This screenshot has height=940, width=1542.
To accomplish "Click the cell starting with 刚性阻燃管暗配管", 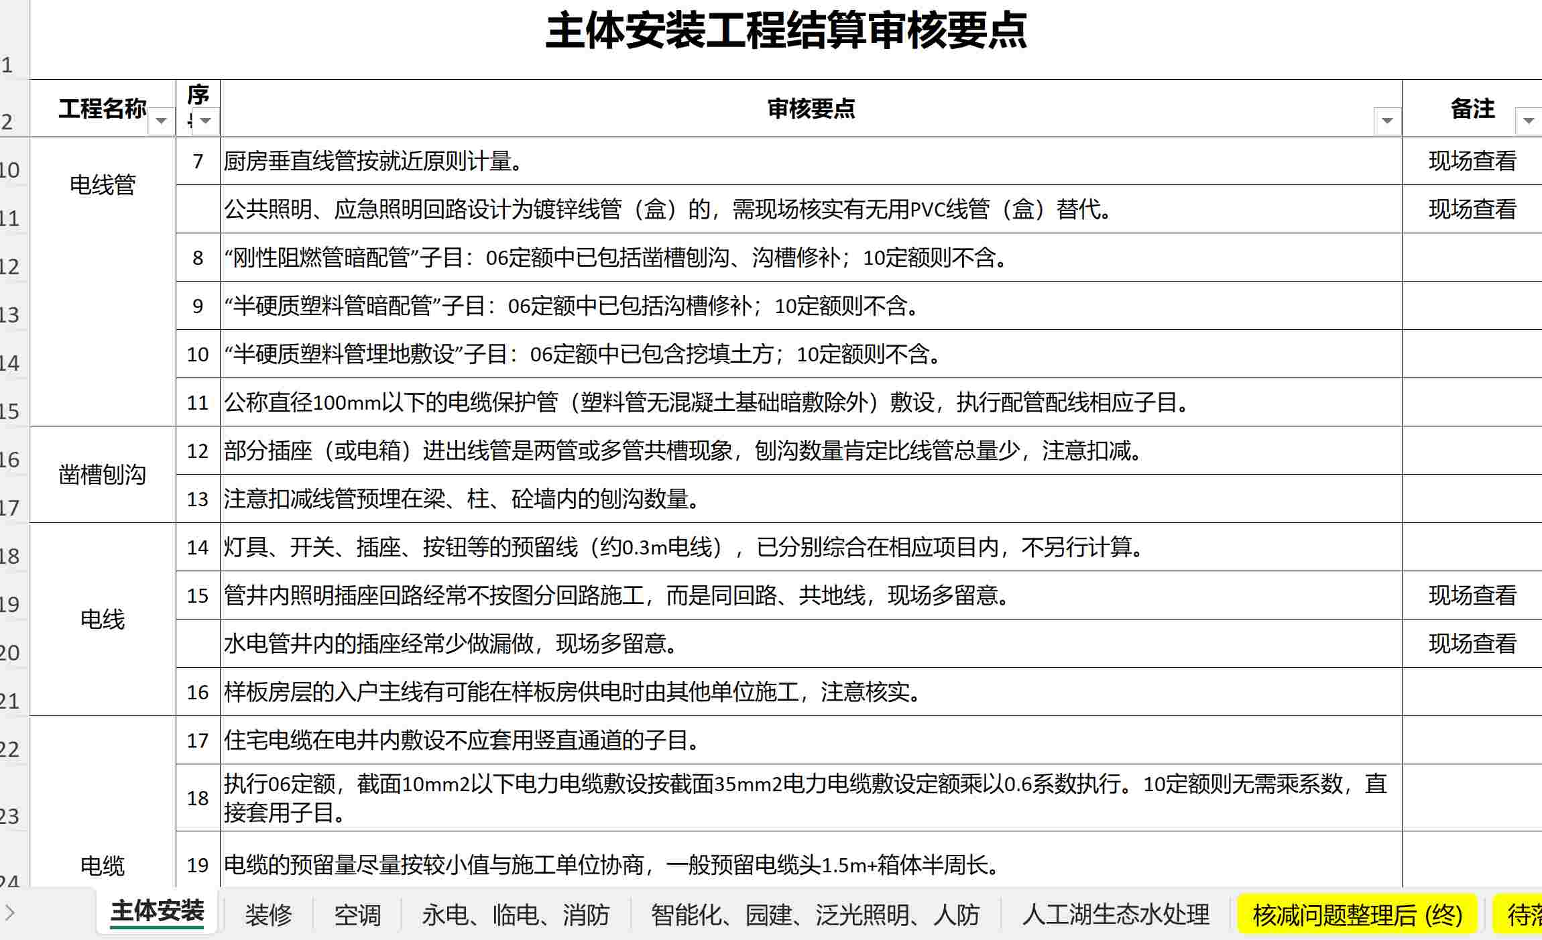I will pyautogui.click(x=811, y=257).
